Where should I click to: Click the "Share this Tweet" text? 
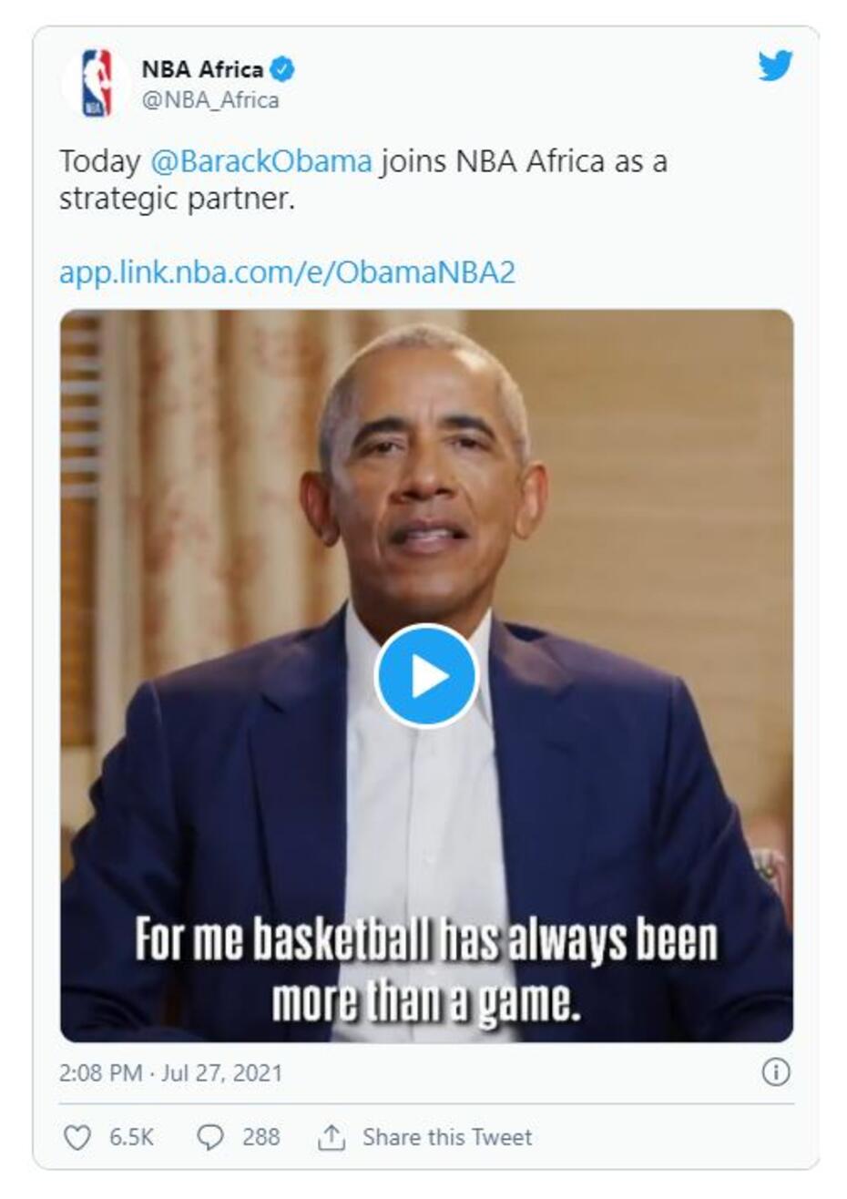tap(446, 1137)
